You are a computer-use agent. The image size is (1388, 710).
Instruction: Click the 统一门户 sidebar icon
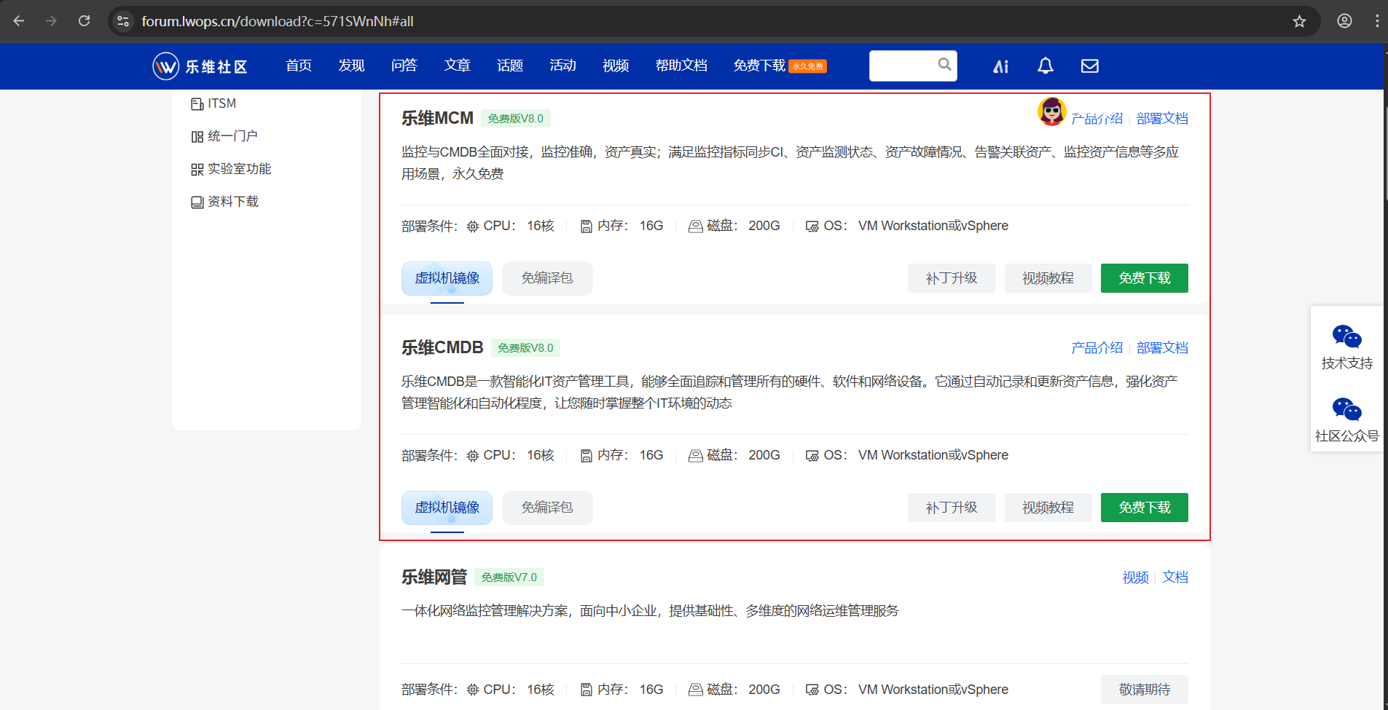pos(197,137)
